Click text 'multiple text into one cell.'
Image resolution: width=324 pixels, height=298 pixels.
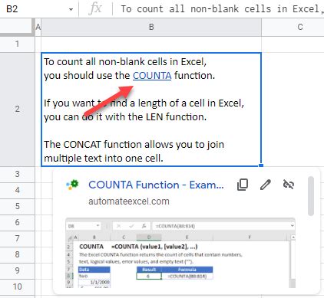pos(104,159)
